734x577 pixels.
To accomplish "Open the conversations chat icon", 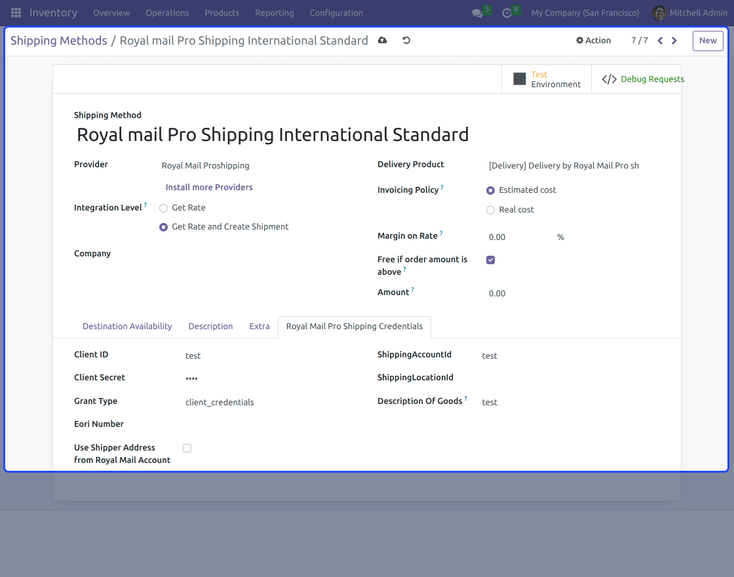I will [x=477, y=13].
